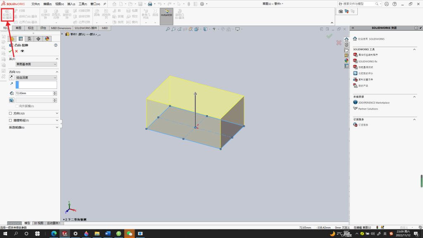
Task: Open the options gear in title bar
Action: tap(202, 4)
